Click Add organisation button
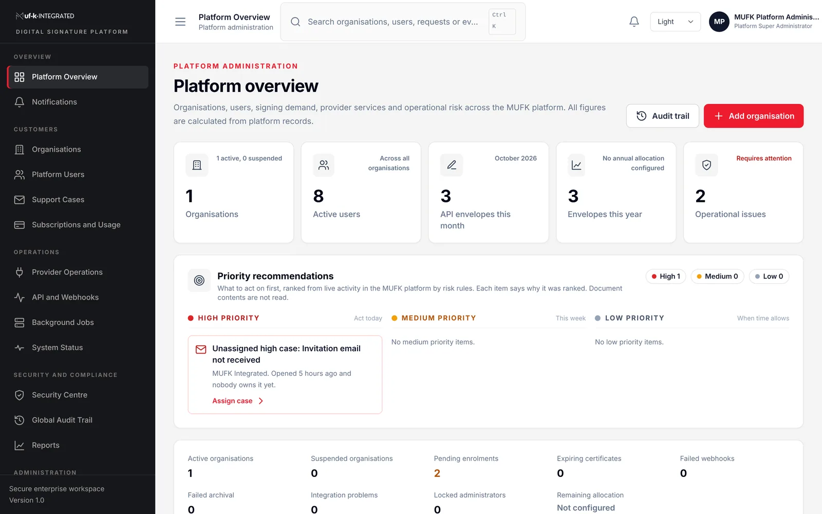822x514 pixels. (x=754, y=116)
